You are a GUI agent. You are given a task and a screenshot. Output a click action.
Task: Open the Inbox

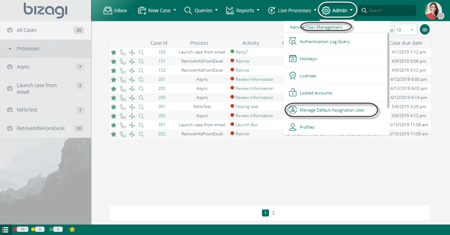(x=115, y=10)
